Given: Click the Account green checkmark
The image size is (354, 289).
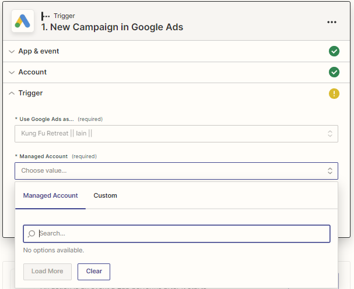Looking at the screenshot, I should 334,72.
